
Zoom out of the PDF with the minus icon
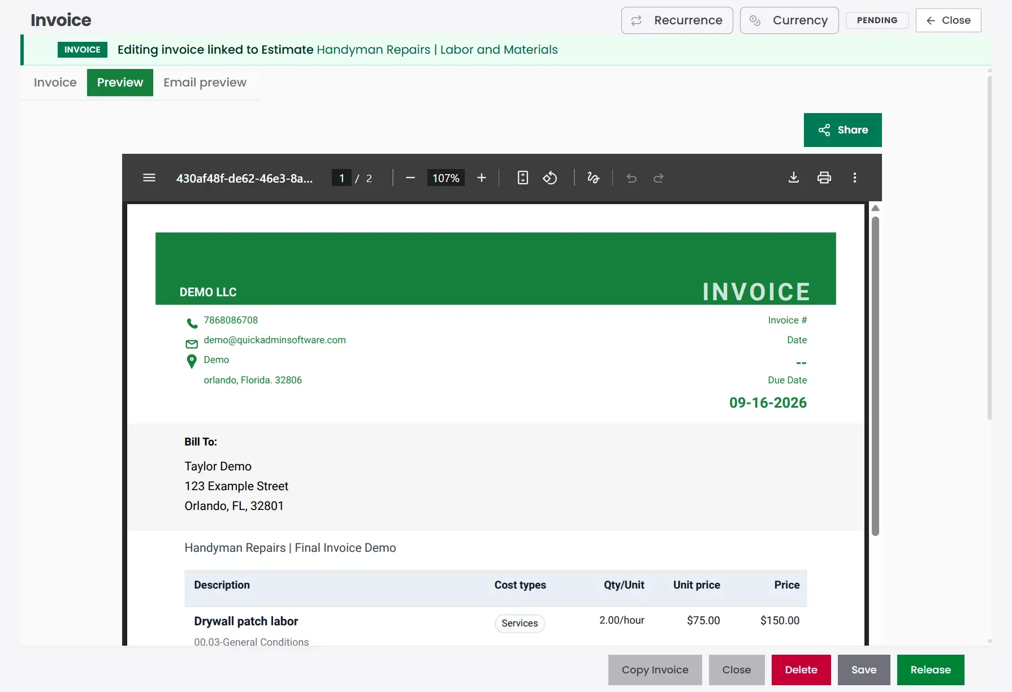click(410, 178)
